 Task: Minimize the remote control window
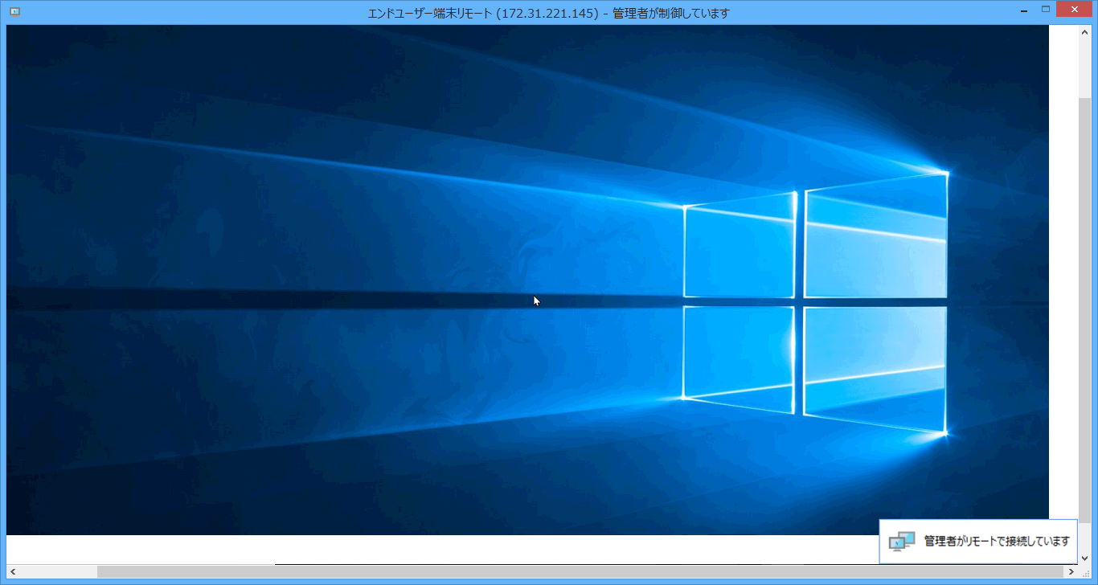(1023, 10)
